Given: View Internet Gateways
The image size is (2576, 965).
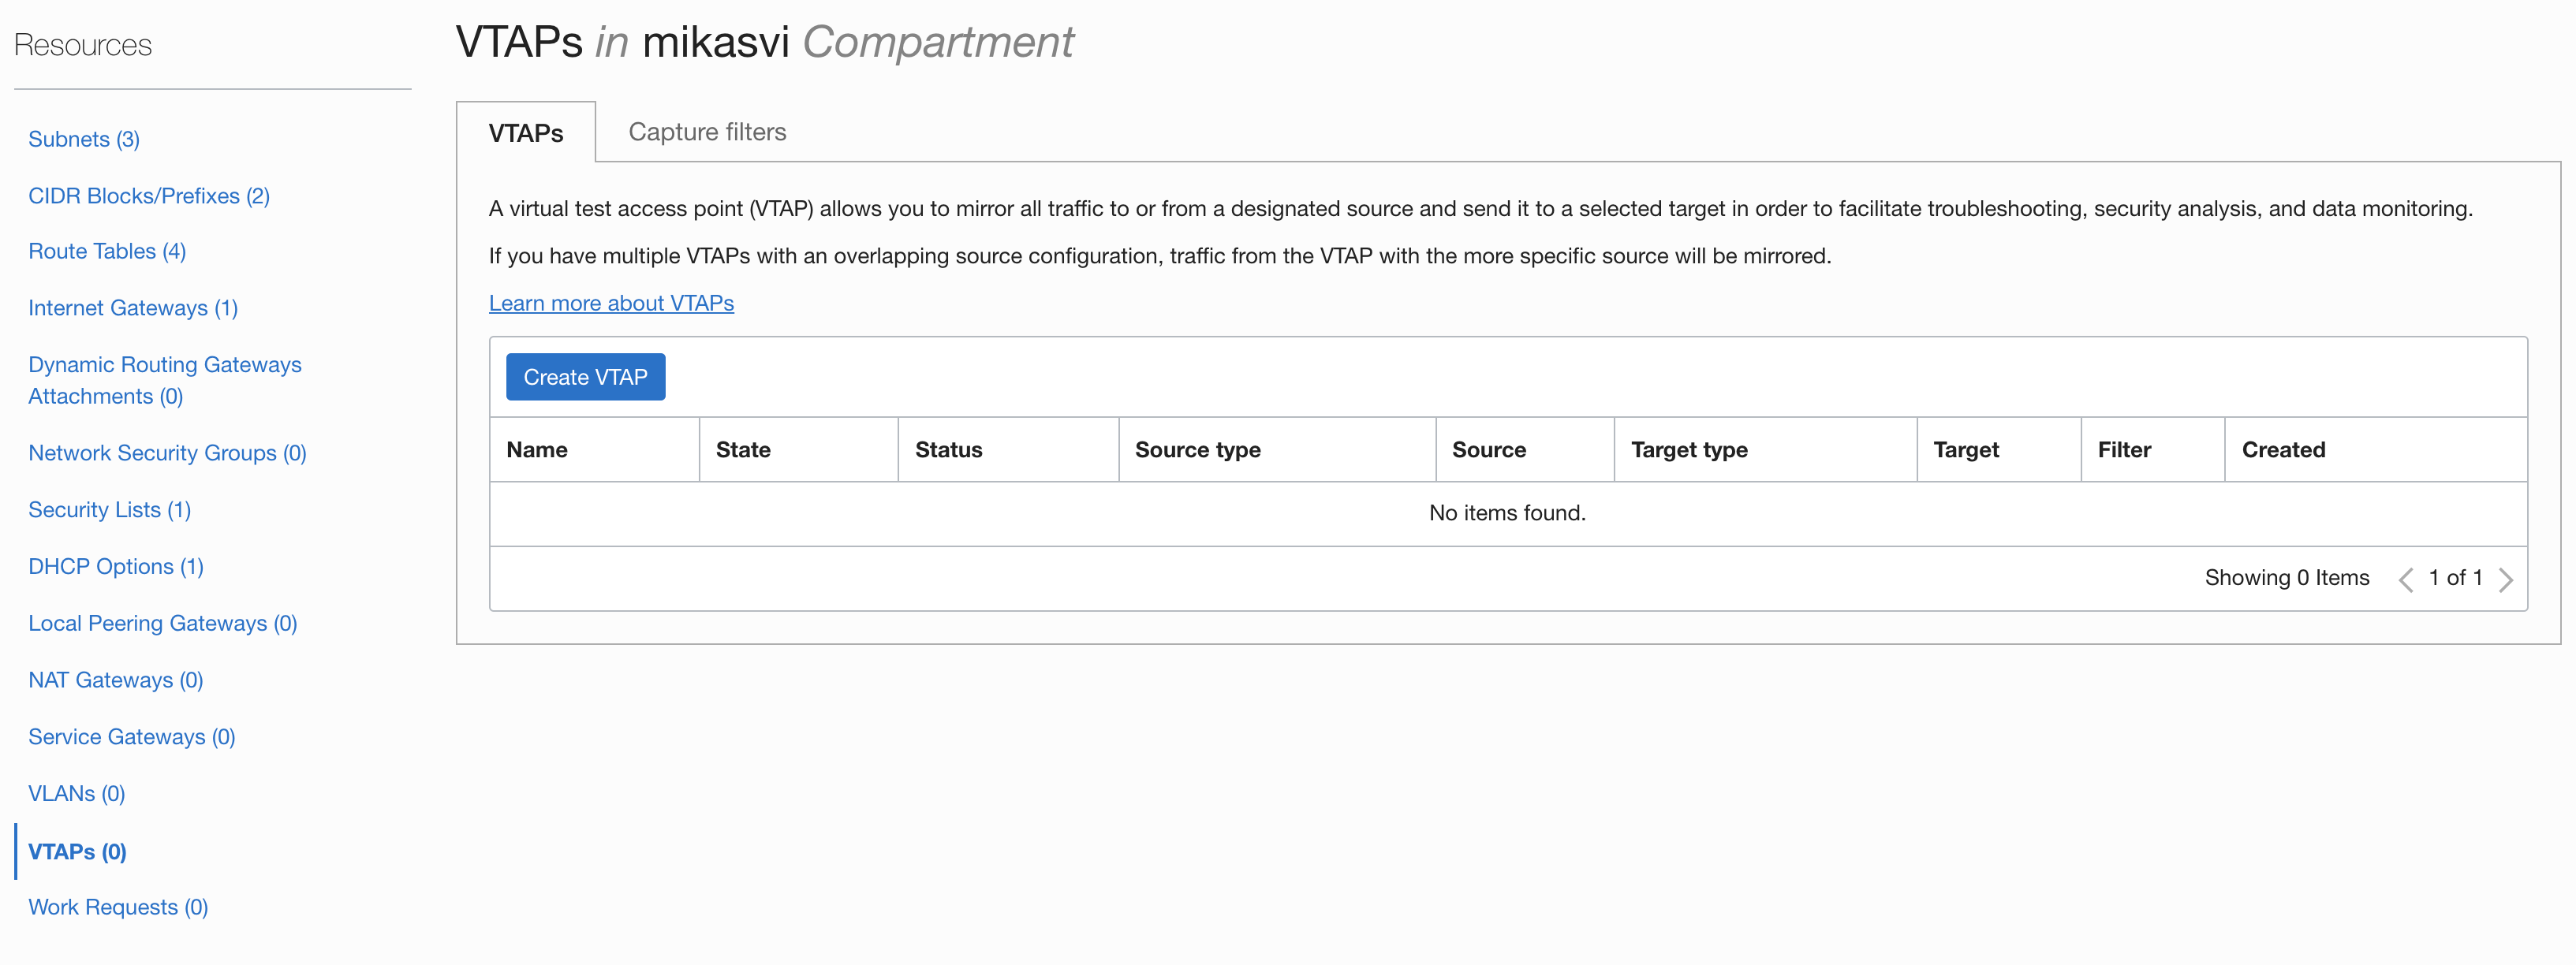Looking at the screenshot, I should (x=132, y=307).
